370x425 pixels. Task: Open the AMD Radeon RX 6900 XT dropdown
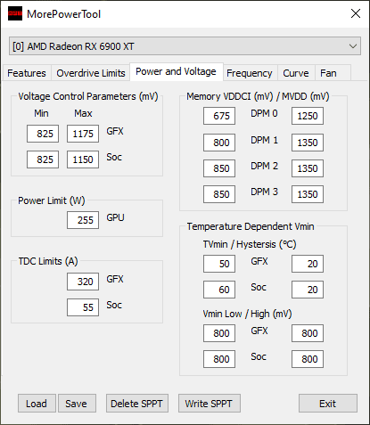tap(185, 46)
